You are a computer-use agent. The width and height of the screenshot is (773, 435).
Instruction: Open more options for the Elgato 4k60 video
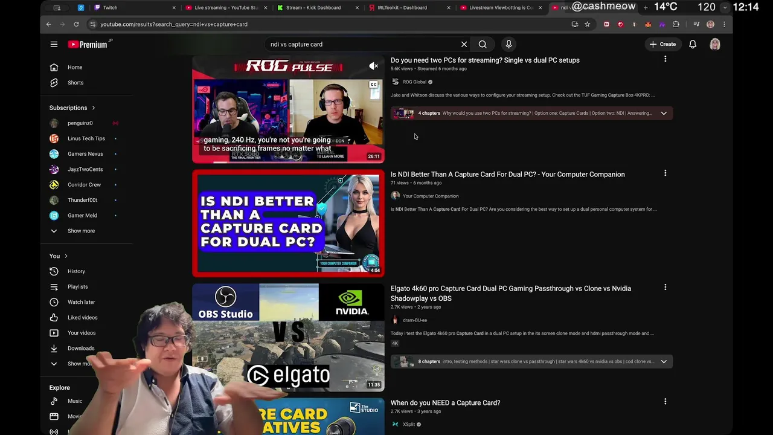click(665, 288)
